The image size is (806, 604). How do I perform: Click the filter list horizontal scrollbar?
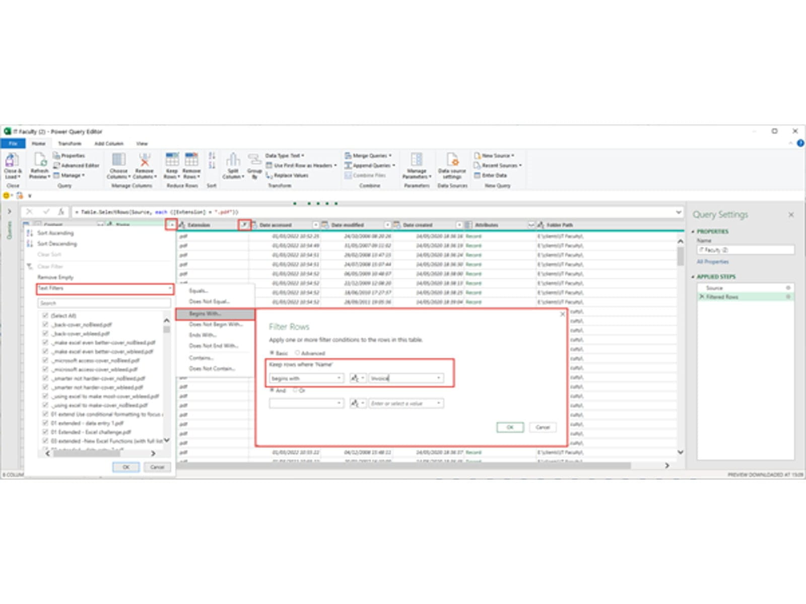[87, 454]
